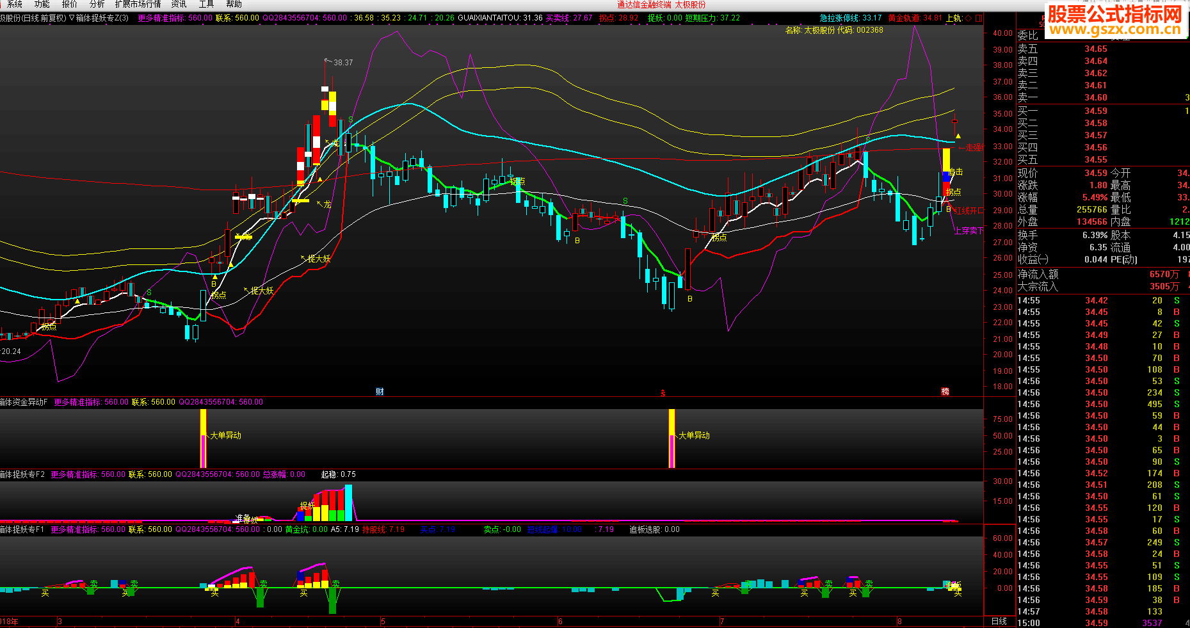Select the 买三 price 34.57 row
This screenshot has height=628, width=1190.
(1102, 135)
